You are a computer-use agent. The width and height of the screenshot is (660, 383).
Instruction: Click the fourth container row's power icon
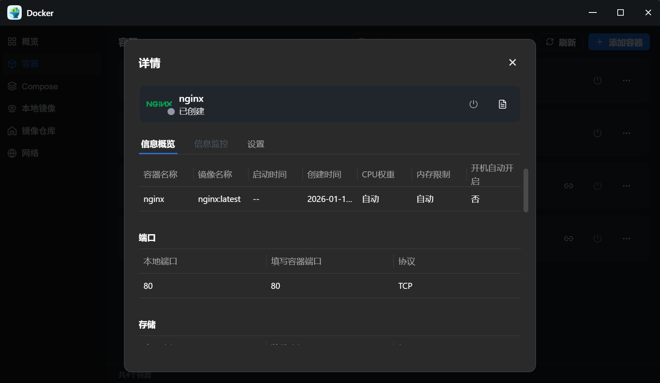coord(598,239)
